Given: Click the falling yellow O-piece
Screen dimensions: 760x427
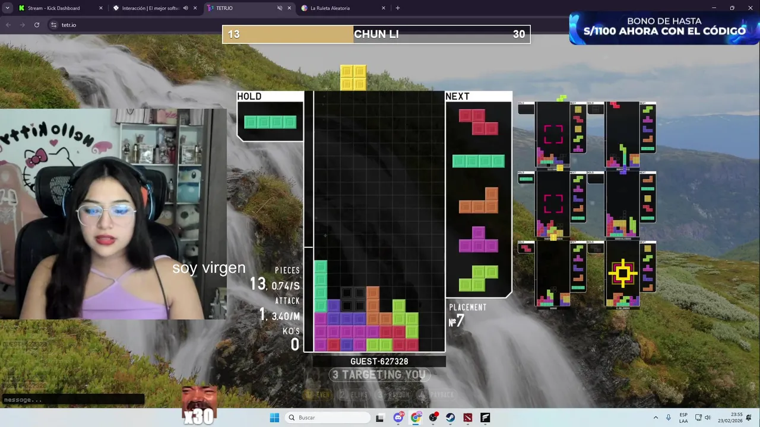Looking at the screenshot, I should coord(353,78).
